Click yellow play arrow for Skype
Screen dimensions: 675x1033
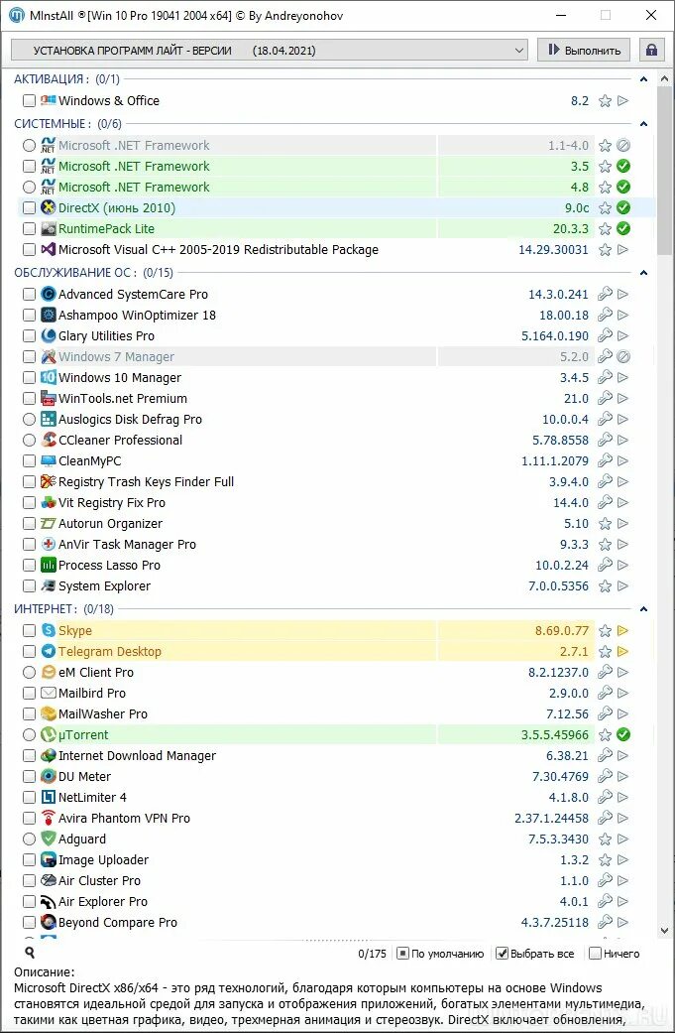click(x=623, y=630)
